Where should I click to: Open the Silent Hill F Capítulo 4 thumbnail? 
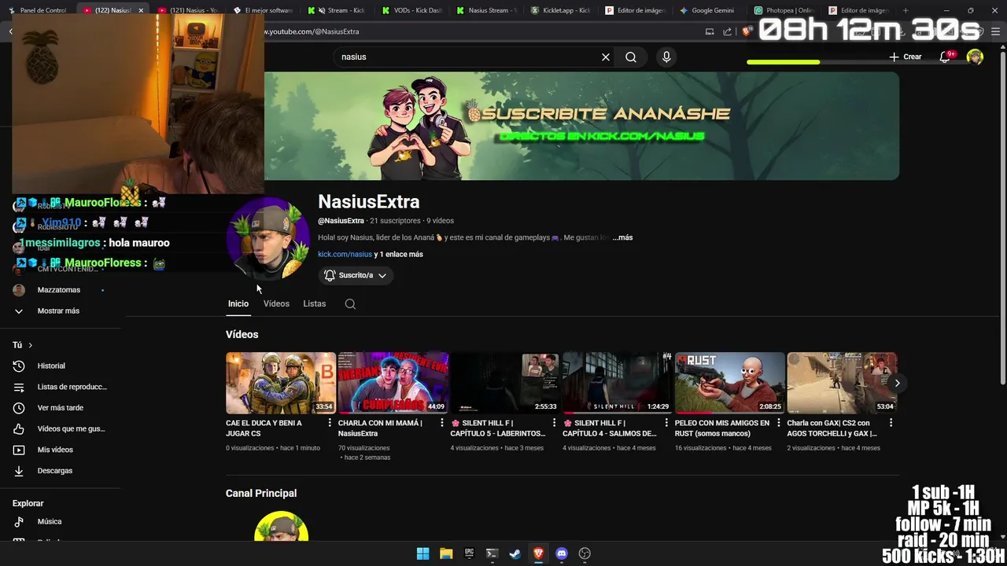(618, 383)
